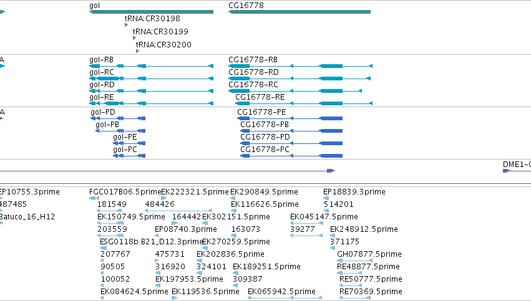Select the gol-RB transcript
The width and height of the screenshot is (531, 301).
[151, 66]
